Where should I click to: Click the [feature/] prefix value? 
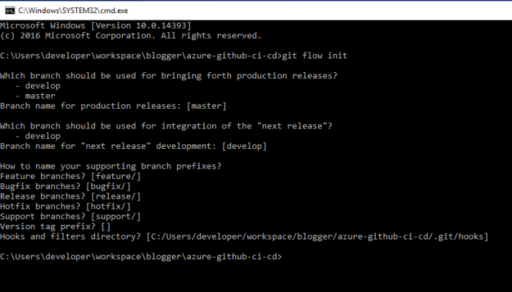click(x=114, y=176)
